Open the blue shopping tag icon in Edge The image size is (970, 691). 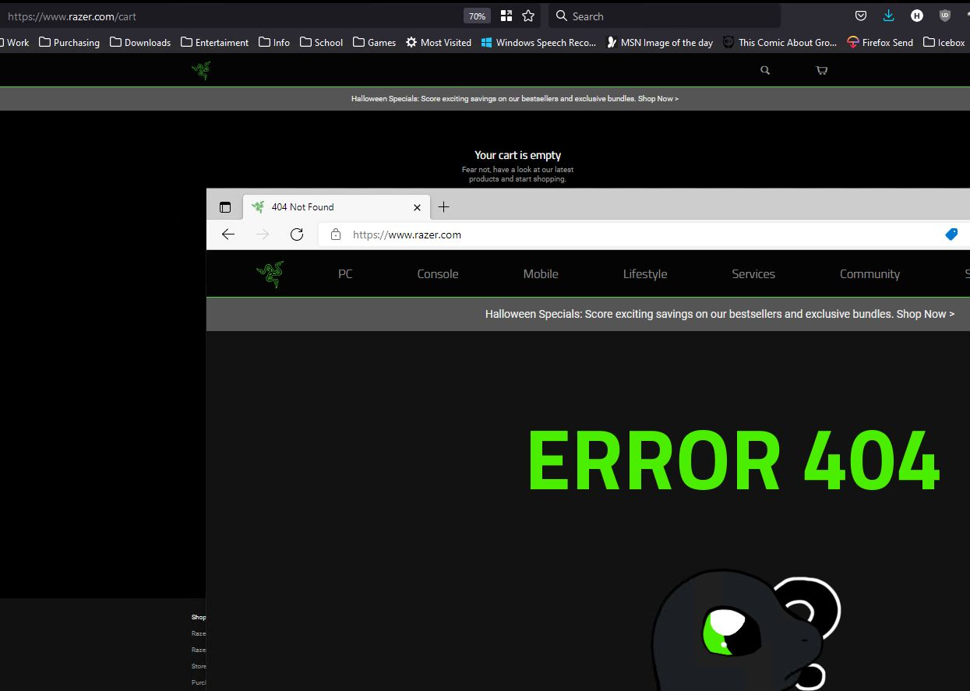point(951,234)
